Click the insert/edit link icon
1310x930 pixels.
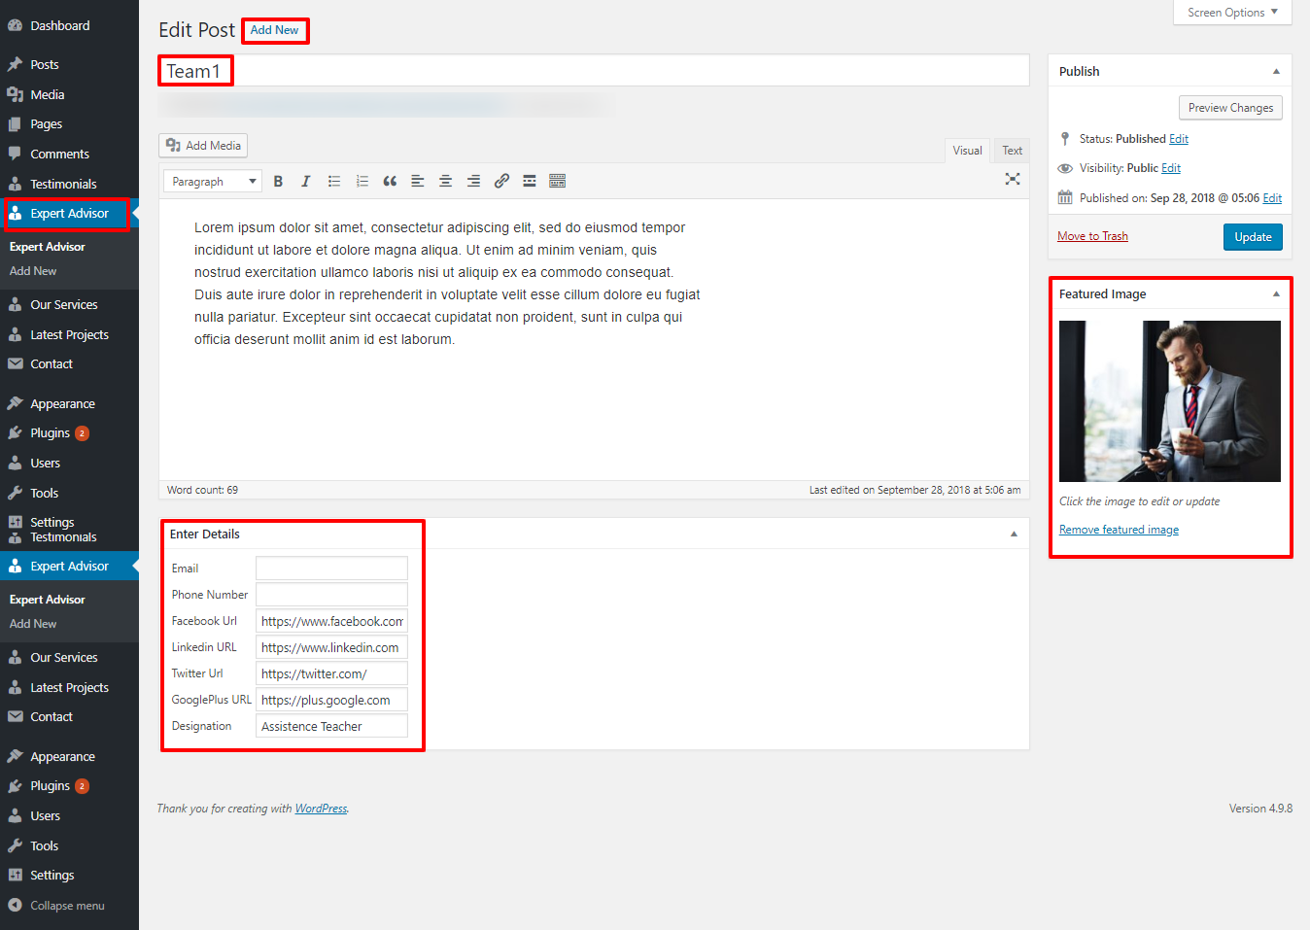501,182
